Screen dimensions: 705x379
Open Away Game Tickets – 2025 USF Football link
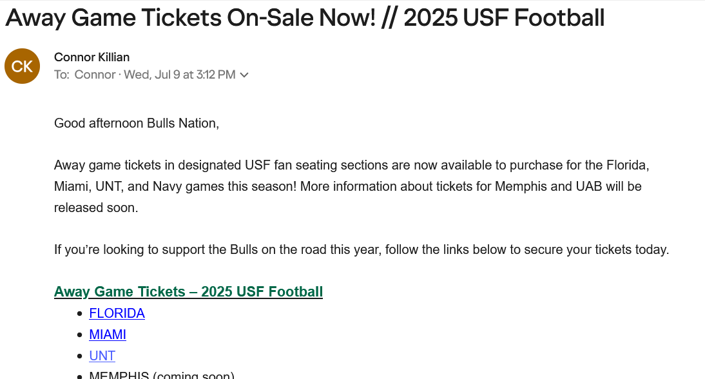[x=188, y=291]
